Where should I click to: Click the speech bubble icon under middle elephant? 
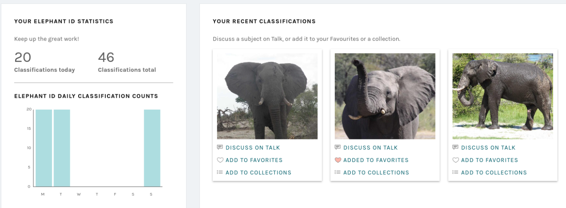pos(338,147)
